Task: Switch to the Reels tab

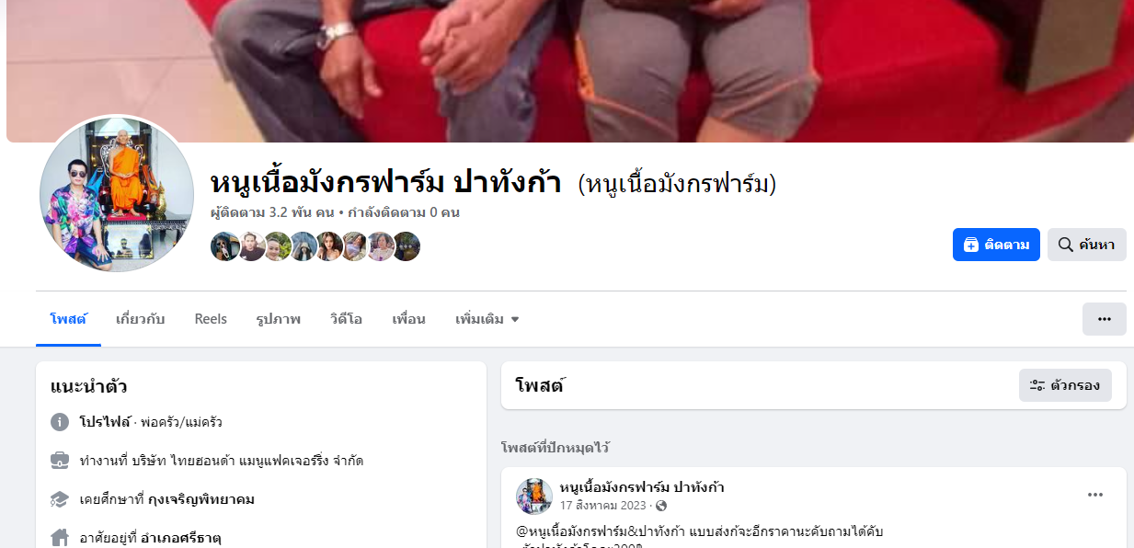Action: tap(211, 319)
